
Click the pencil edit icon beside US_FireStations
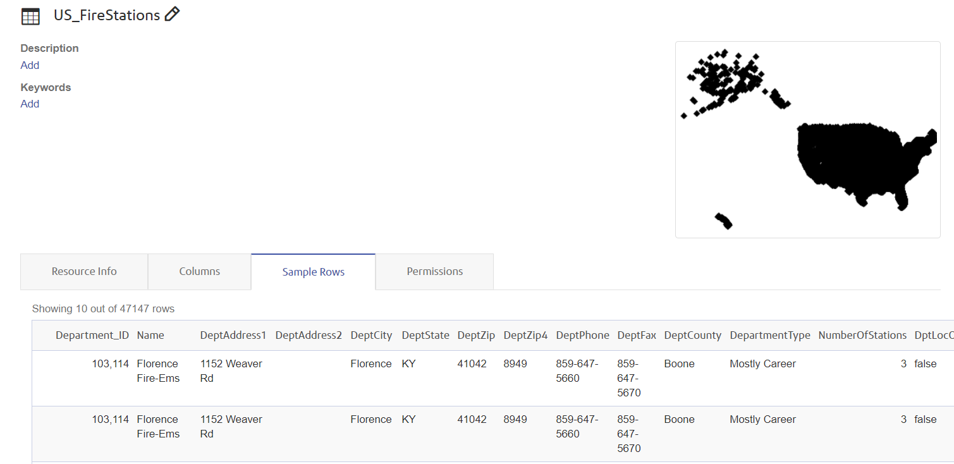pos(172,15)
